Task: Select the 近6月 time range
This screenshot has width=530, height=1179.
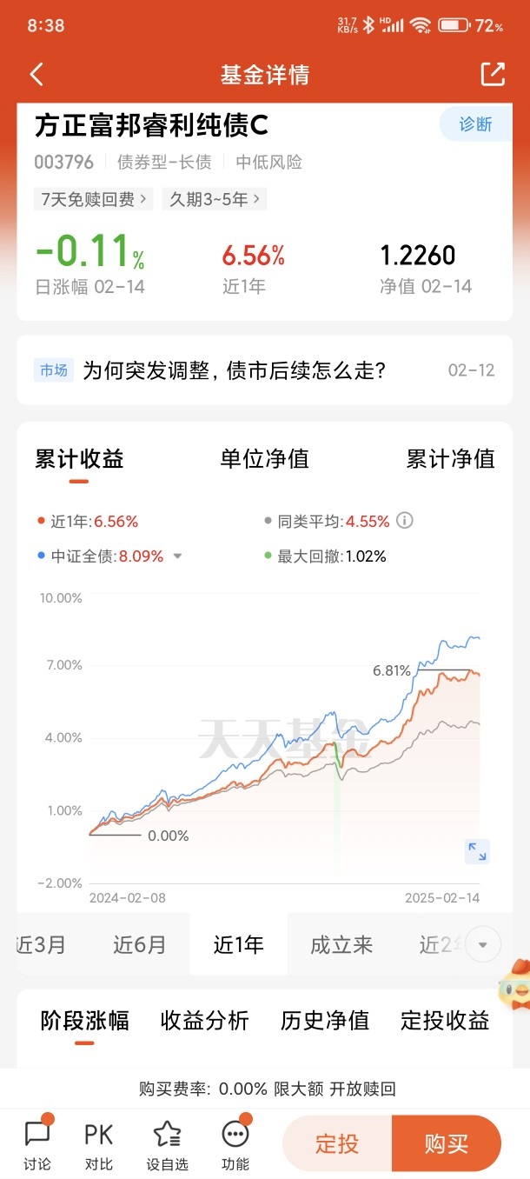Action: (x=140, y=944)
